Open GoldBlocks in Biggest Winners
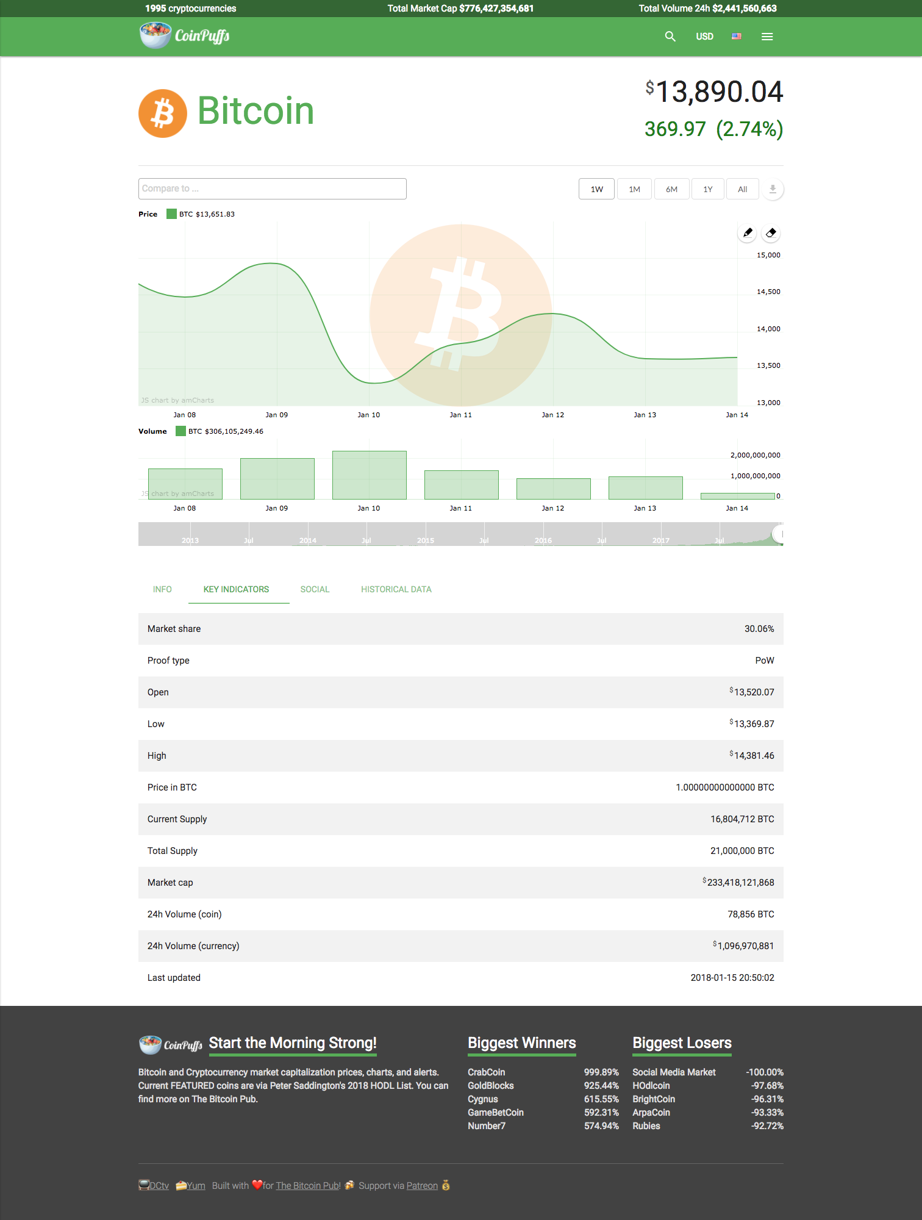 490,1086
